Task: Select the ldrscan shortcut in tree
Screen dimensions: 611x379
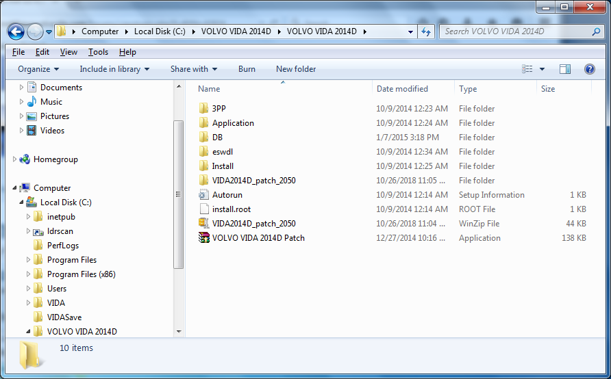Action: 60,231
